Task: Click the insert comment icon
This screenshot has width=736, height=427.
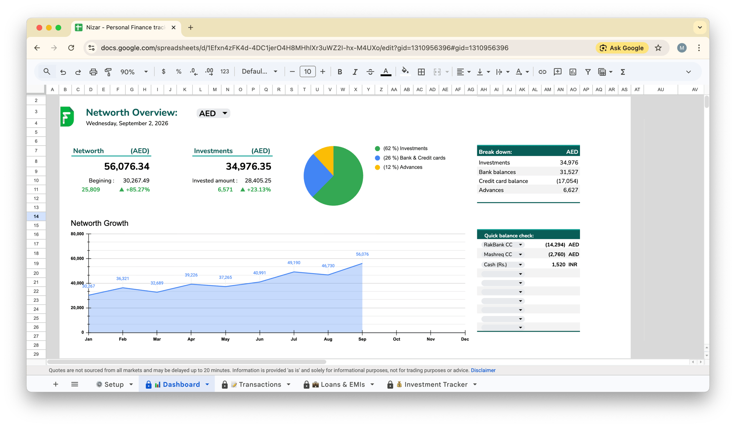Action: (557, 72)
